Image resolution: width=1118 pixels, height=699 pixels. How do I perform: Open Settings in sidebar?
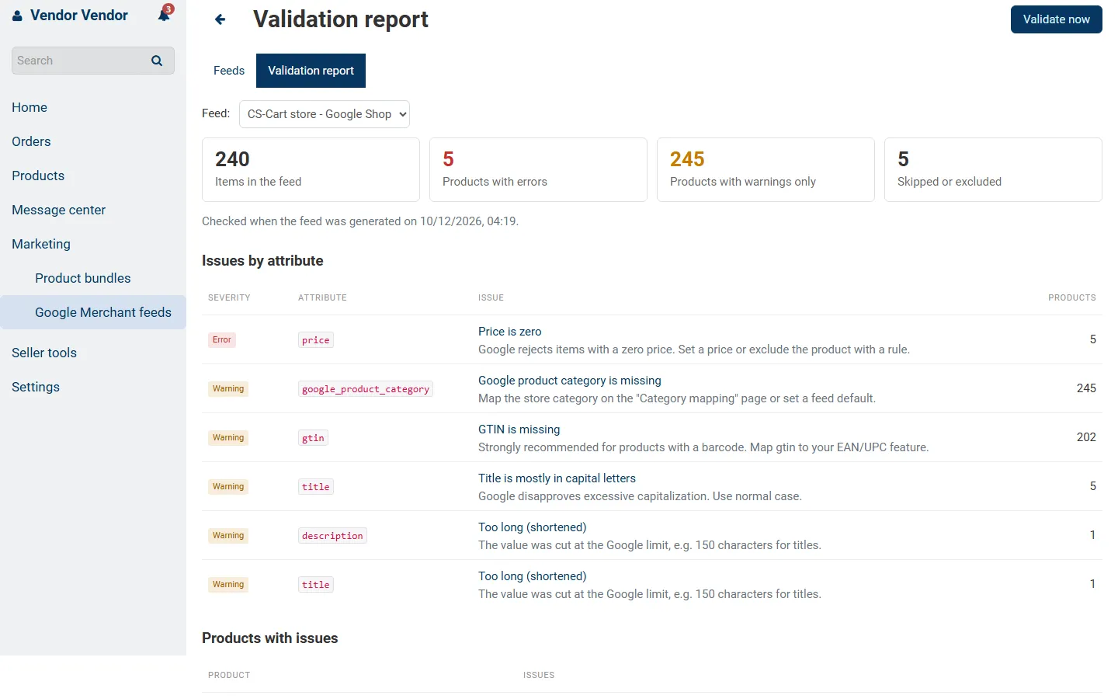(x=36, y=387)
